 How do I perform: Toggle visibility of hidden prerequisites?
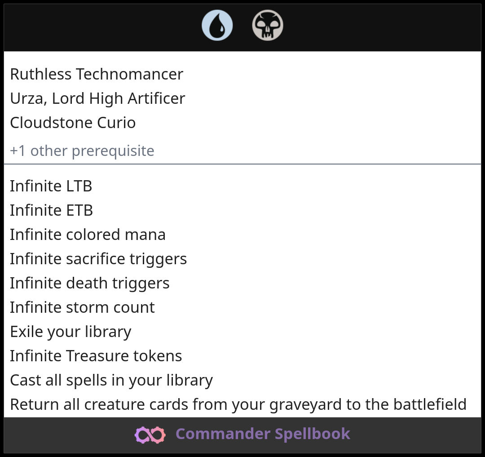[82, 151]
